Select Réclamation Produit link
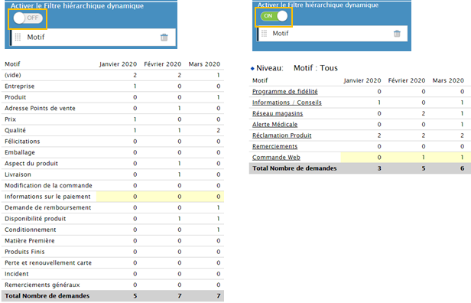471x303 pixels. coord(281,135)
